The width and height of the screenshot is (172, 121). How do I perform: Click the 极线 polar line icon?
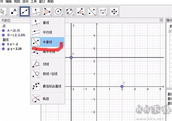pos(36,74)
